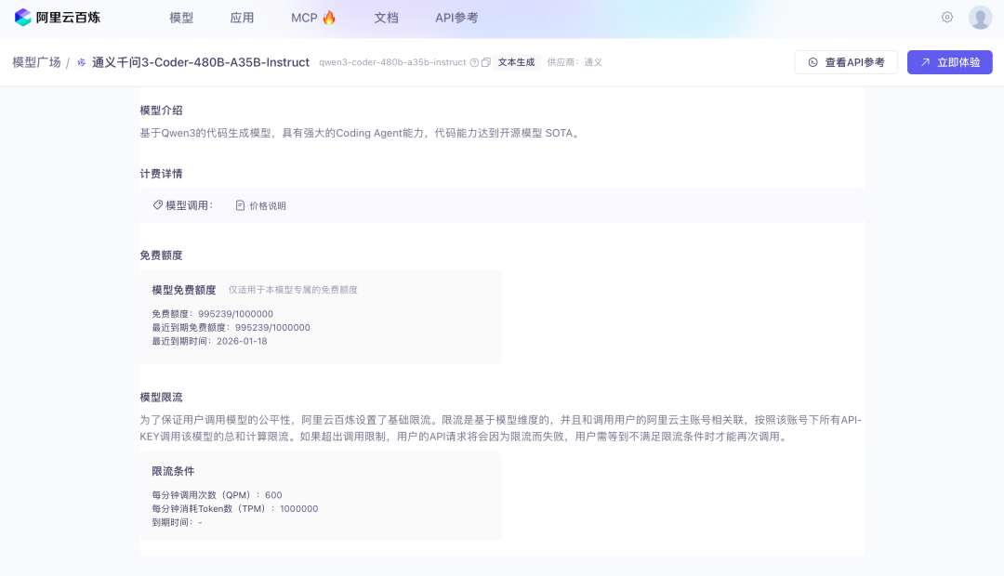Image resolution: width=1004 pixels, height=576 pixels.
Task: Copy the model ID with copy icon
Action: pyautogui.click(x=486, y=62)
